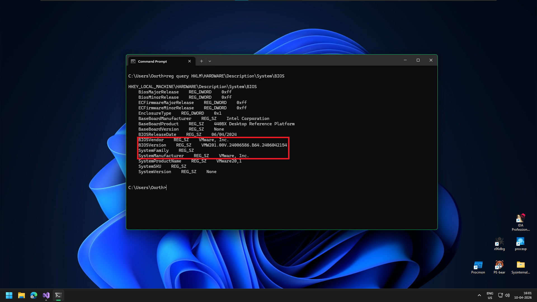The image size is (537, 302).
Task: Click Visual Studio taskbar icon
Action: [46, 295]
